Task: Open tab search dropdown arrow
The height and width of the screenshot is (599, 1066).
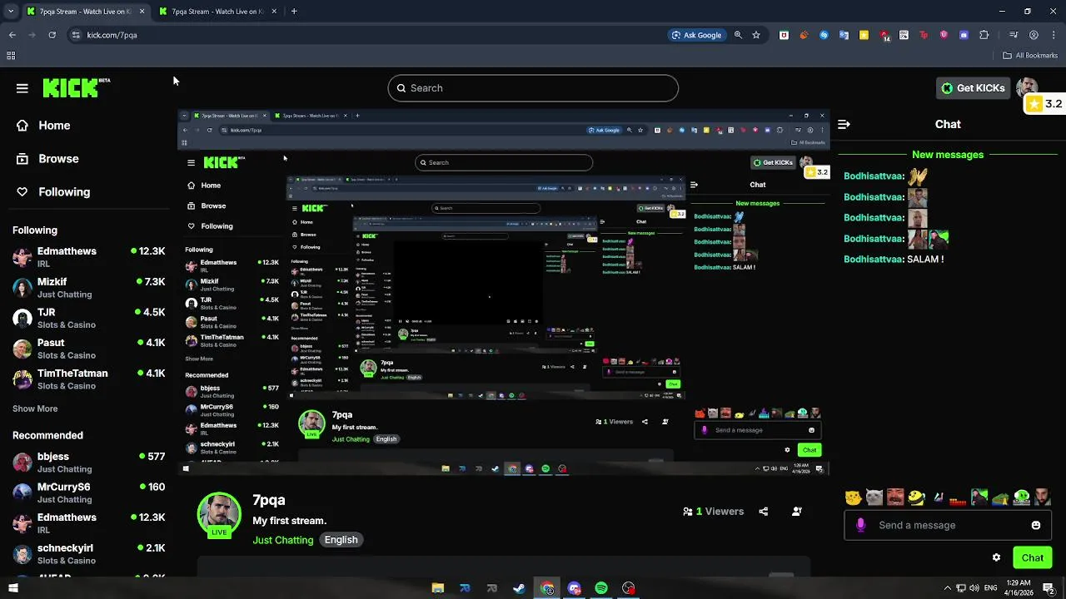Action: coord(9,12)
